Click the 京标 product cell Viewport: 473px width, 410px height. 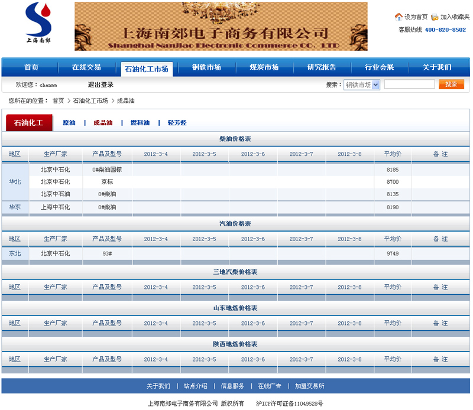[x=107, y=182]
